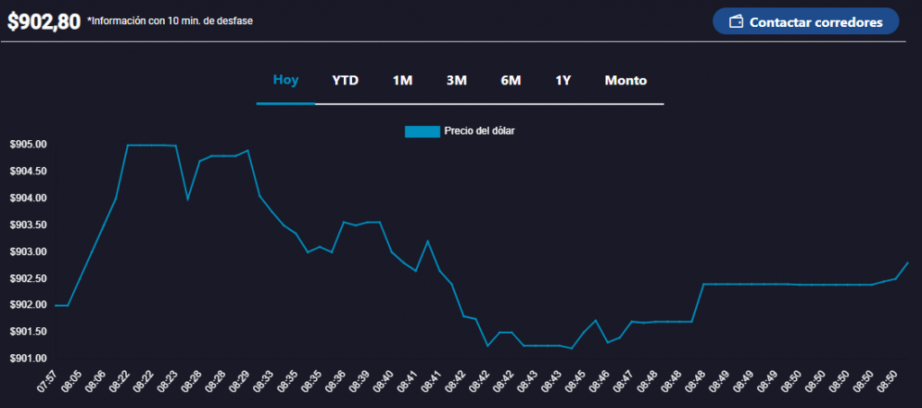Click the Contactar corredores button
The width and height of the screenshot is (922, 408).
(806, 22)
